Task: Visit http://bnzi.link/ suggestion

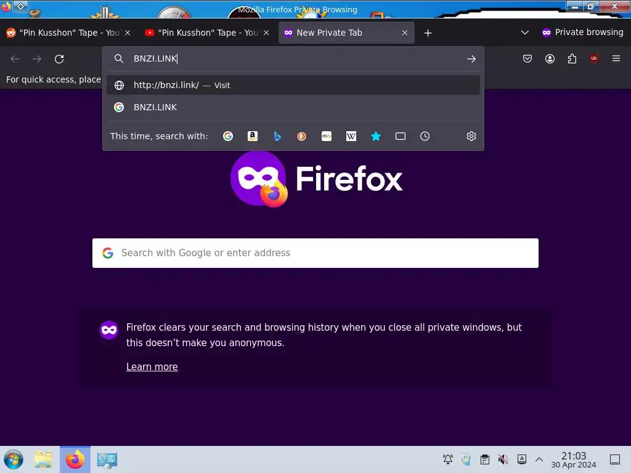Action: (x=293, y=85)
